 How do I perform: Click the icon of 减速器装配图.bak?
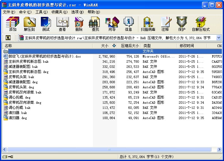(x=6, y=67)
